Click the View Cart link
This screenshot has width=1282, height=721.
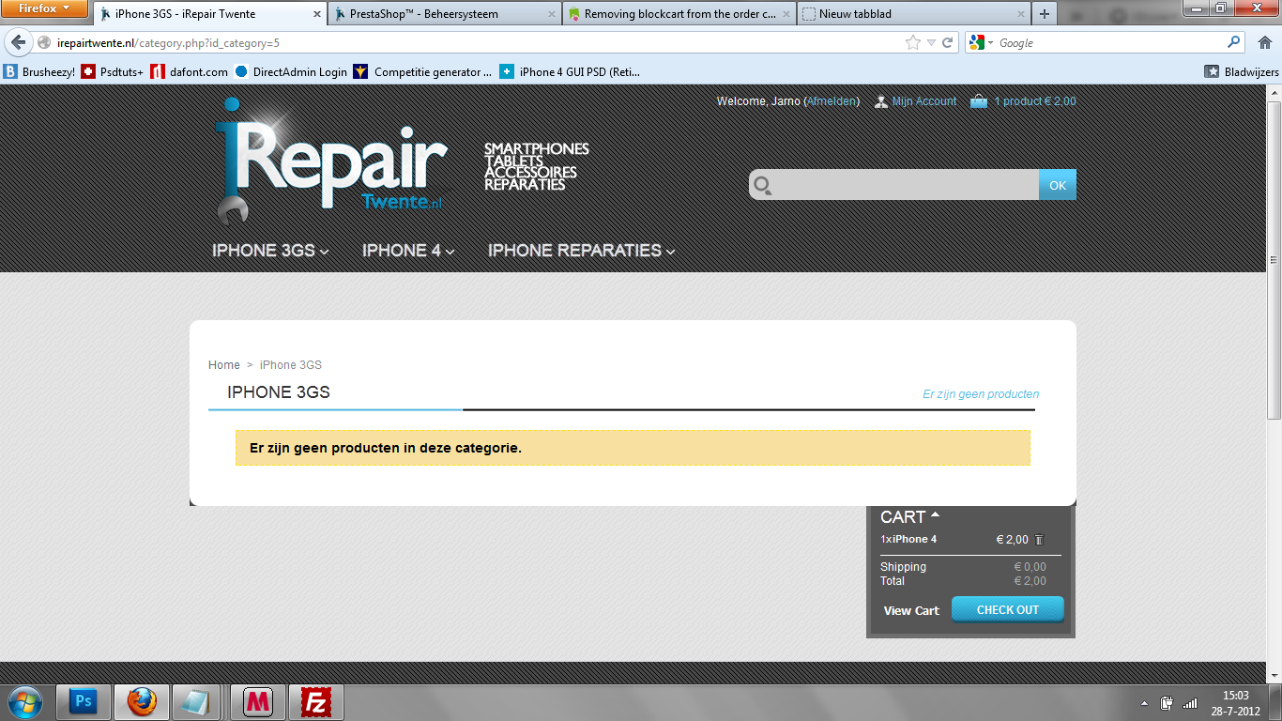pos(911,611)
